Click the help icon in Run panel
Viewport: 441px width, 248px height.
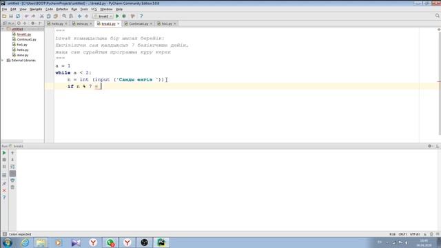tap(4, 198)
